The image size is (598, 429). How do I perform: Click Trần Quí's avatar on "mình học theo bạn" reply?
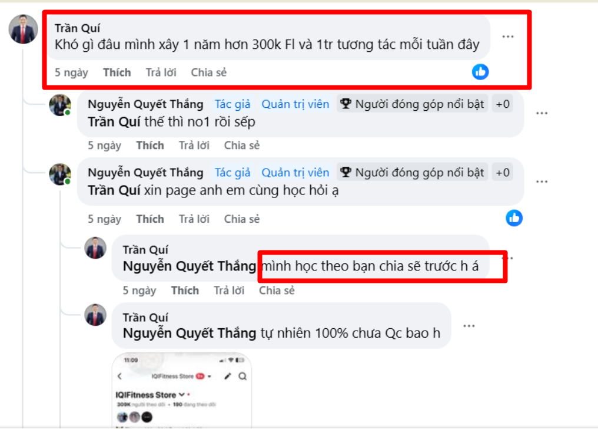[x=95, y=248]
